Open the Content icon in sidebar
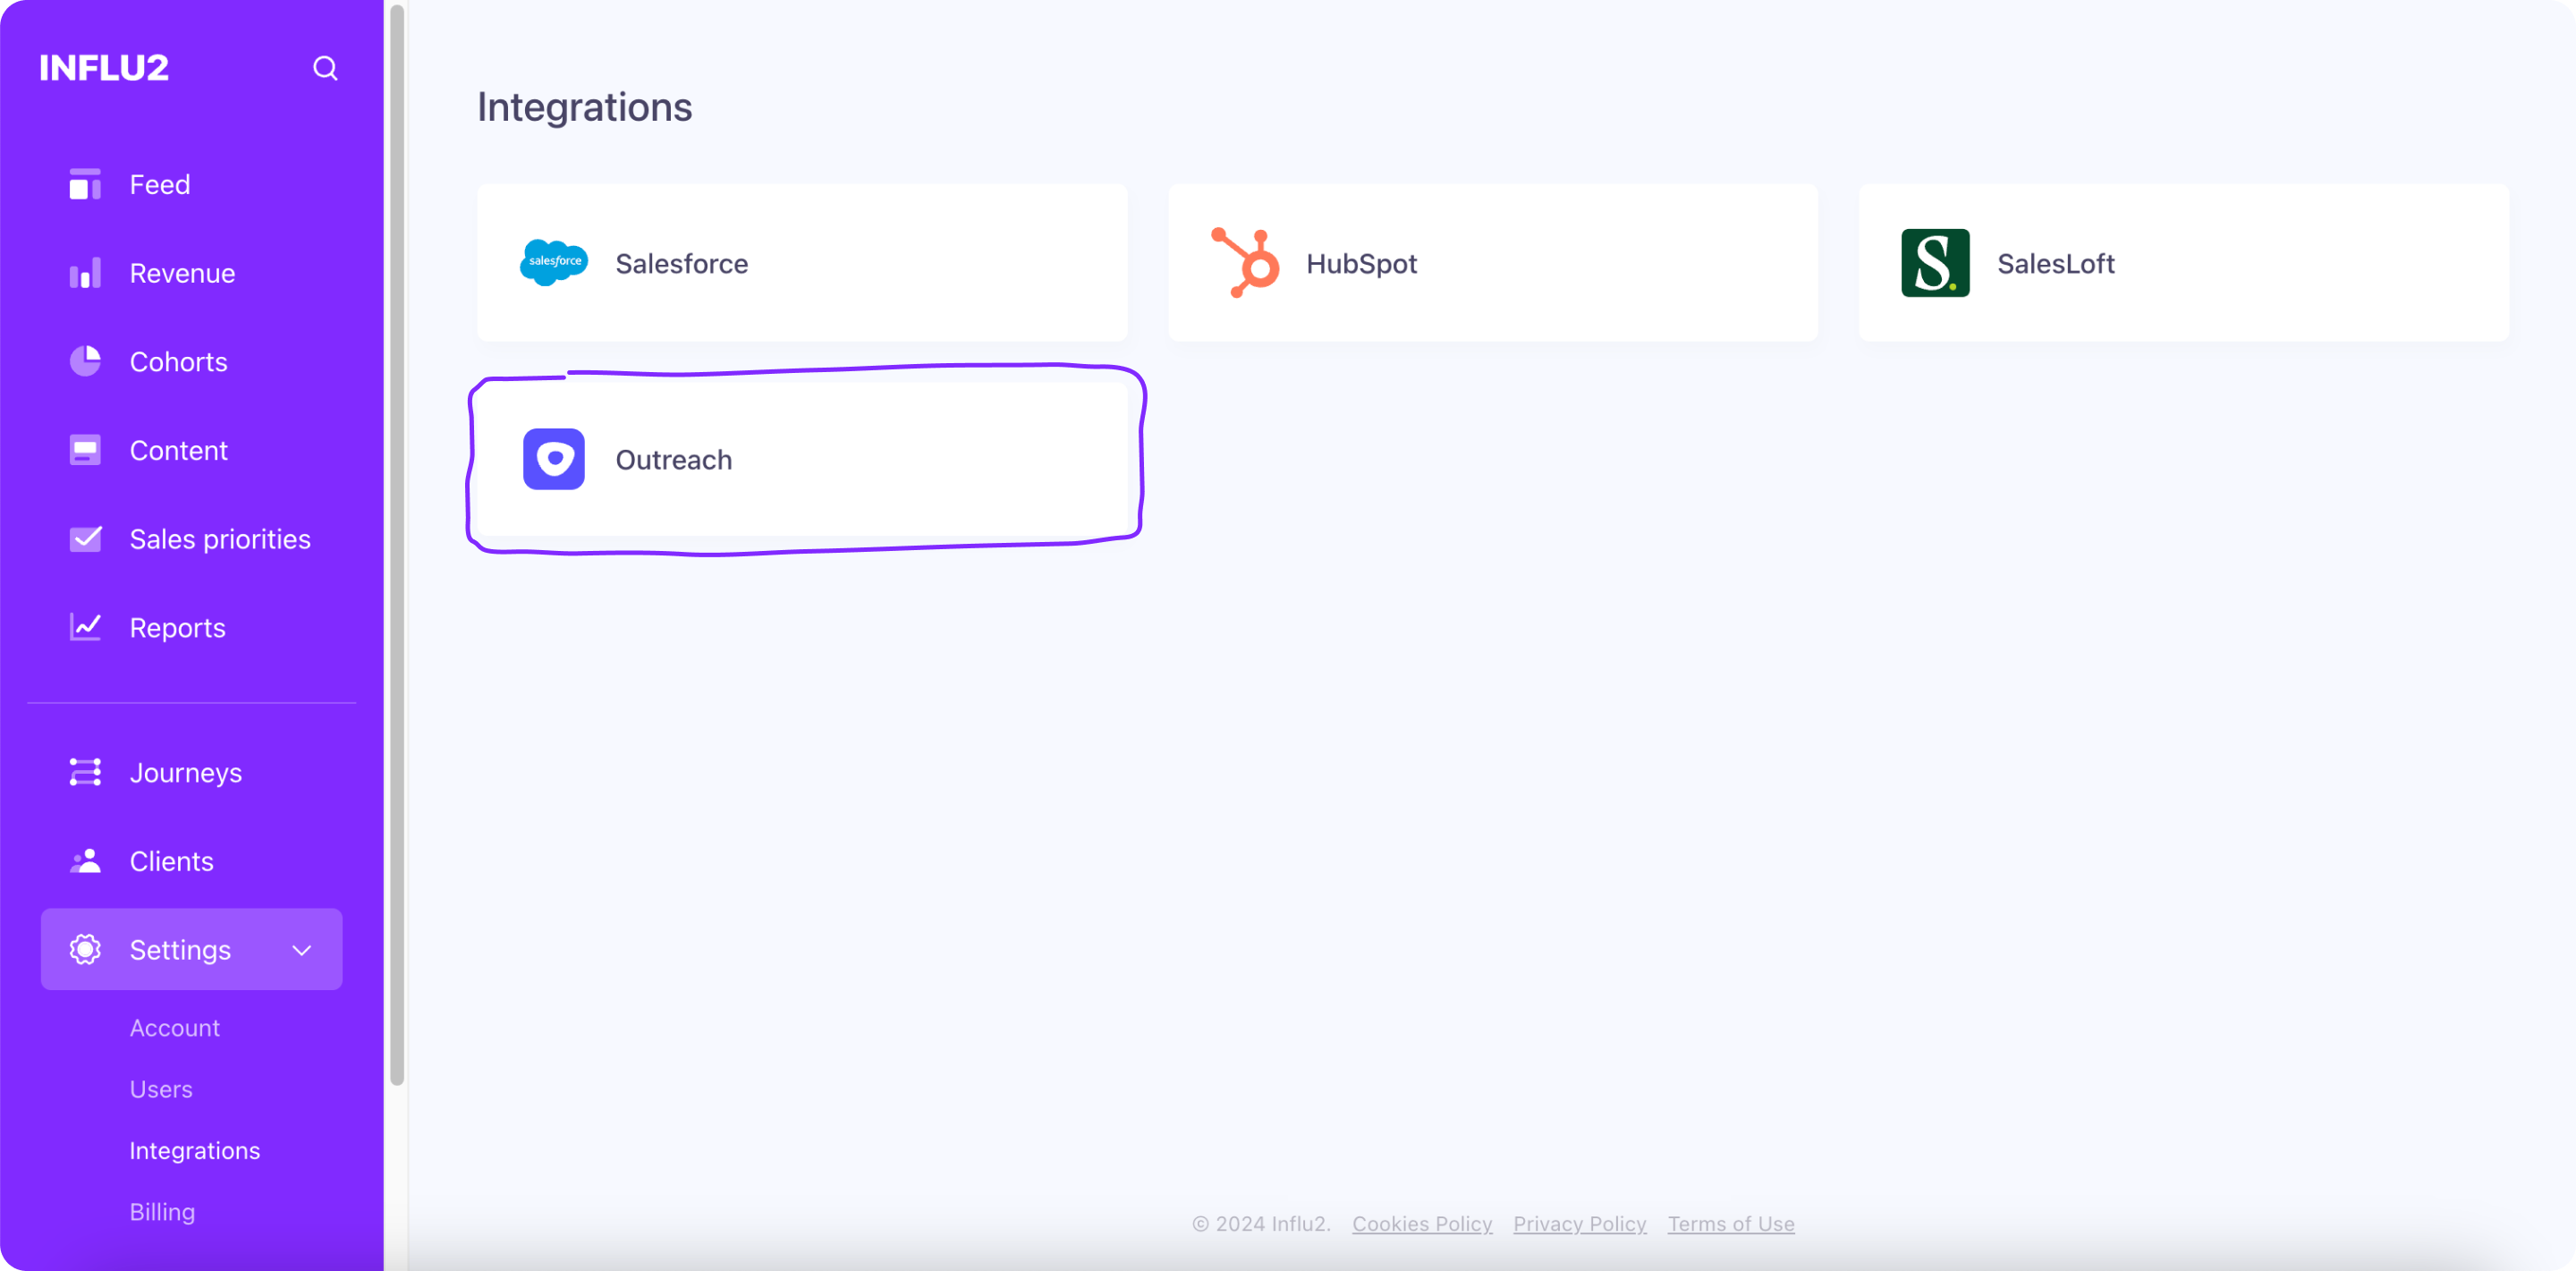 click(85, 450)
